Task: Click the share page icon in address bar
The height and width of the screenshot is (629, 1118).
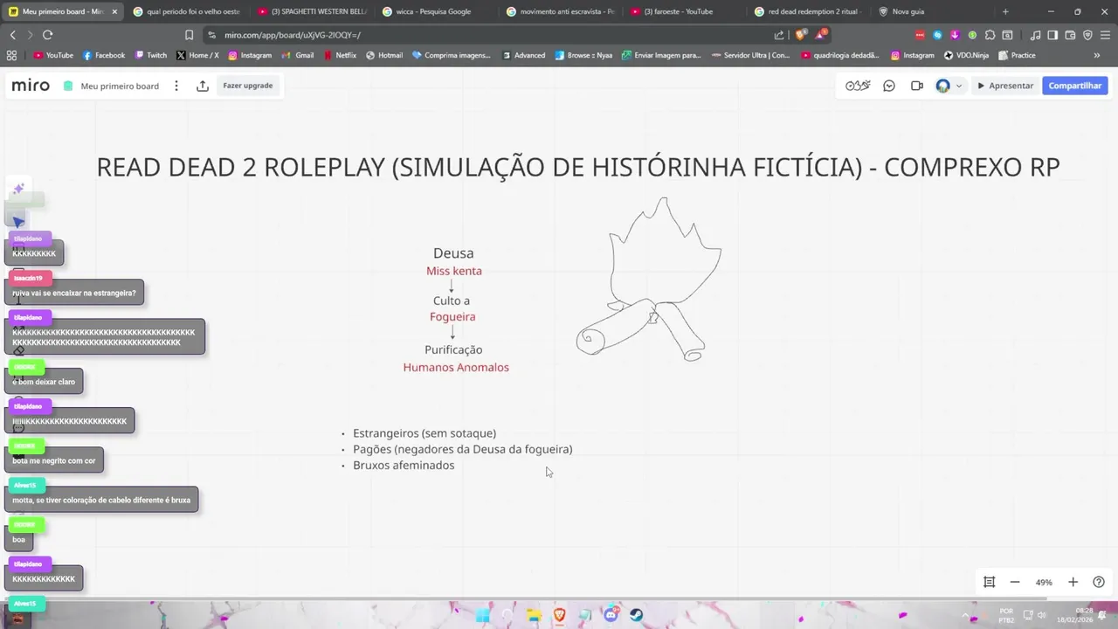Action: (779, 35)
